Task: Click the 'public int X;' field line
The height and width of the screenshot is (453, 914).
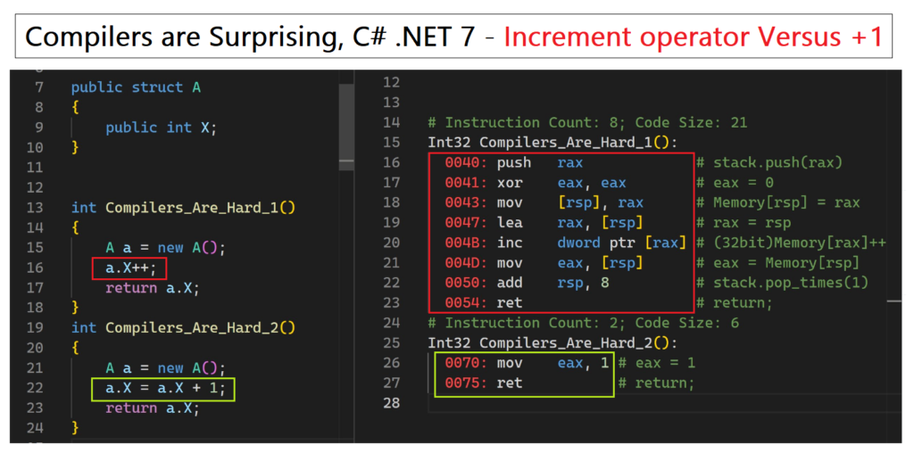Action: tap(161, 128)
